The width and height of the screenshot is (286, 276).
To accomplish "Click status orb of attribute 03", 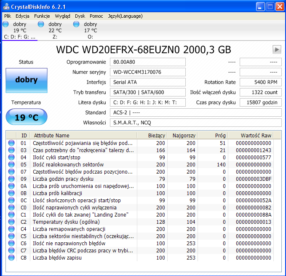I will pyautogui.click(x=11, y=150).
